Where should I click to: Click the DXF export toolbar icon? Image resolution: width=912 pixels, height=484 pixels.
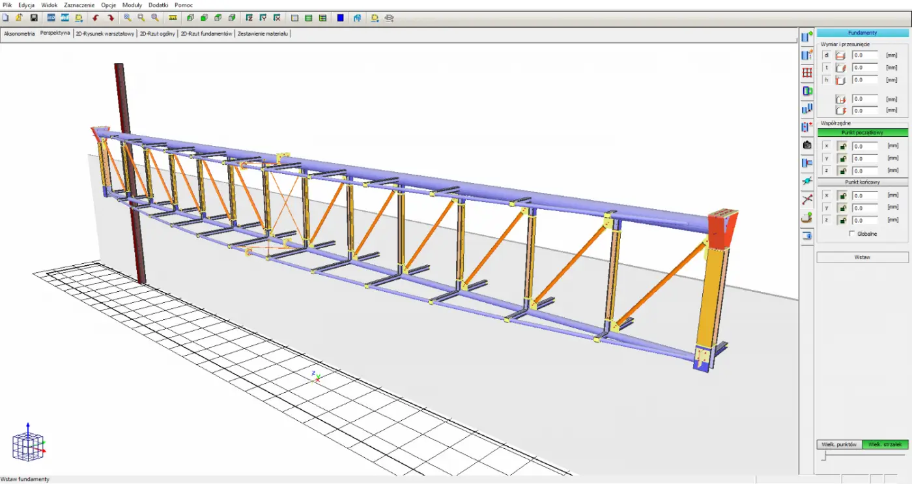click(65, 18)
